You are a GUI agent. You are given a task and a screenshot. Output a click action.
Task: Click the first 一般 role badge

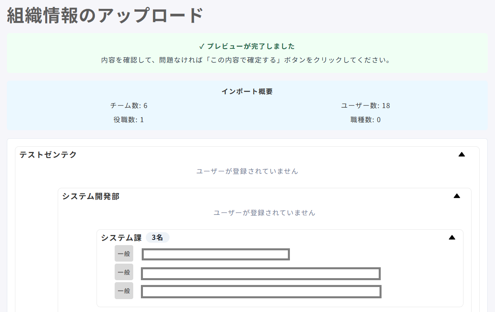(x=124, y=254)
